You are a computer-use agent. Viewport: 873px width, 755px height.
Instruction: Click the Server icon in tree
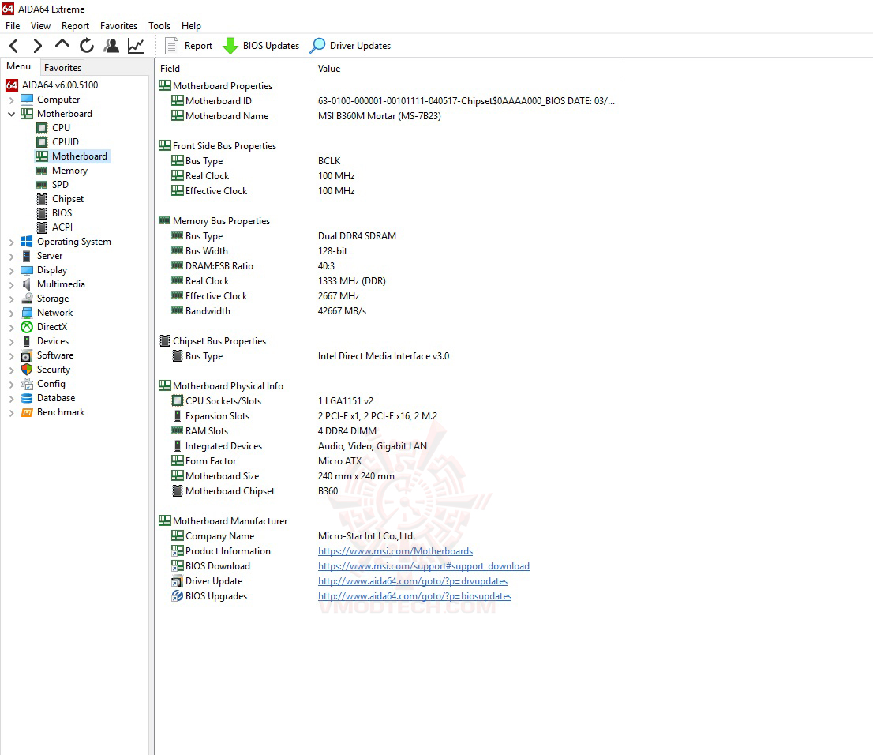point(27,256)
